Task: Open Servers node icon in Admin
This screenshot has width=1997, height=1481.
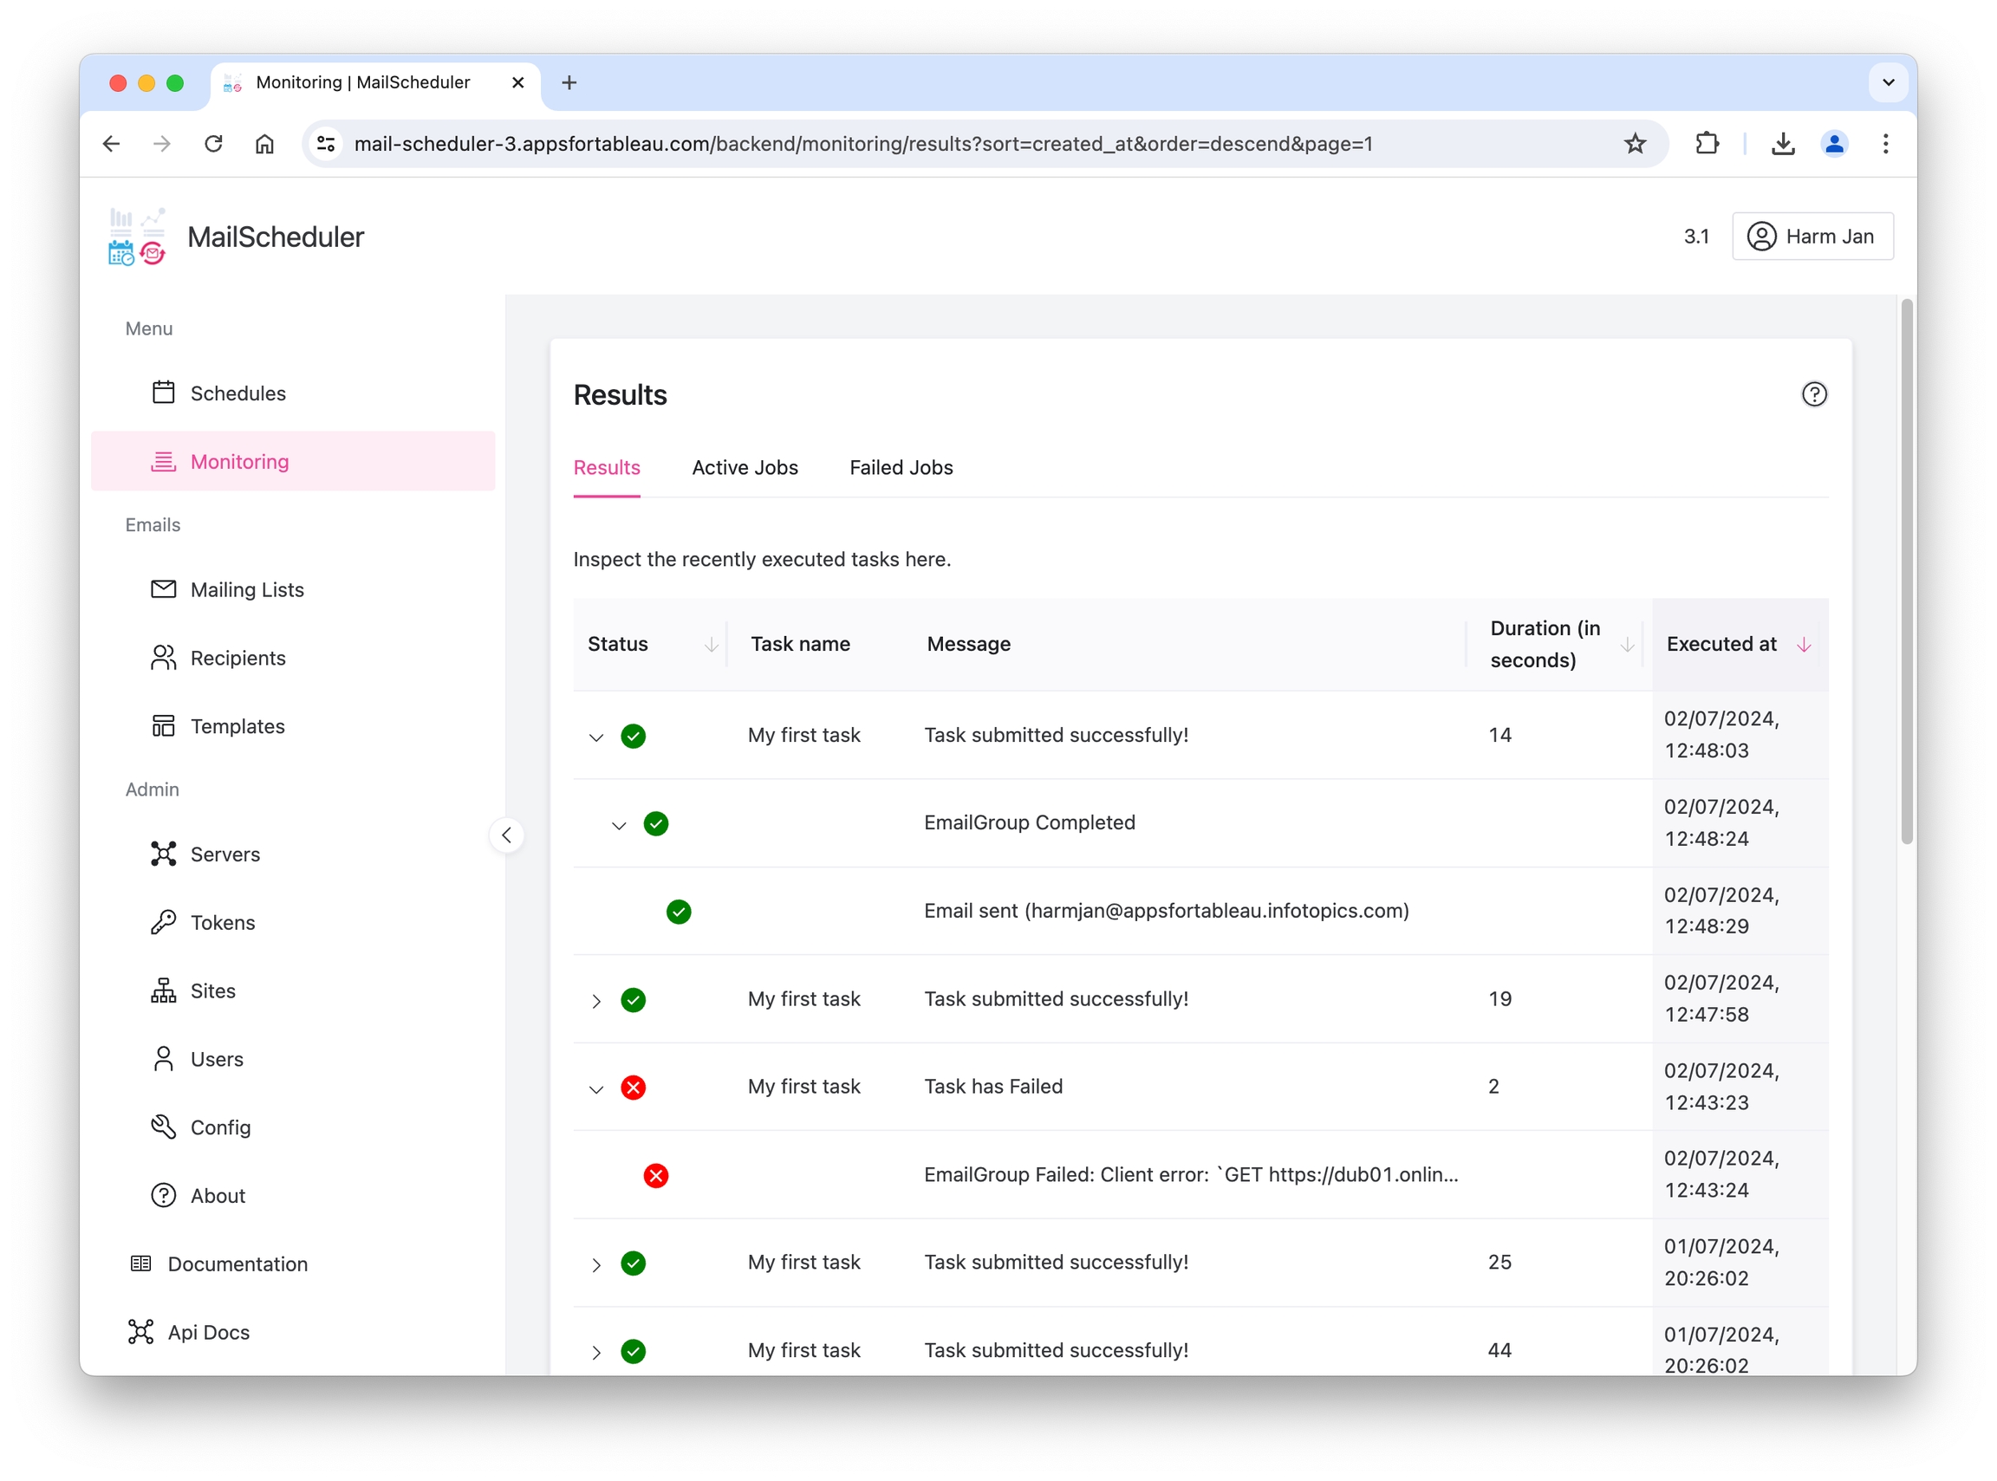Action: [163, 854]
